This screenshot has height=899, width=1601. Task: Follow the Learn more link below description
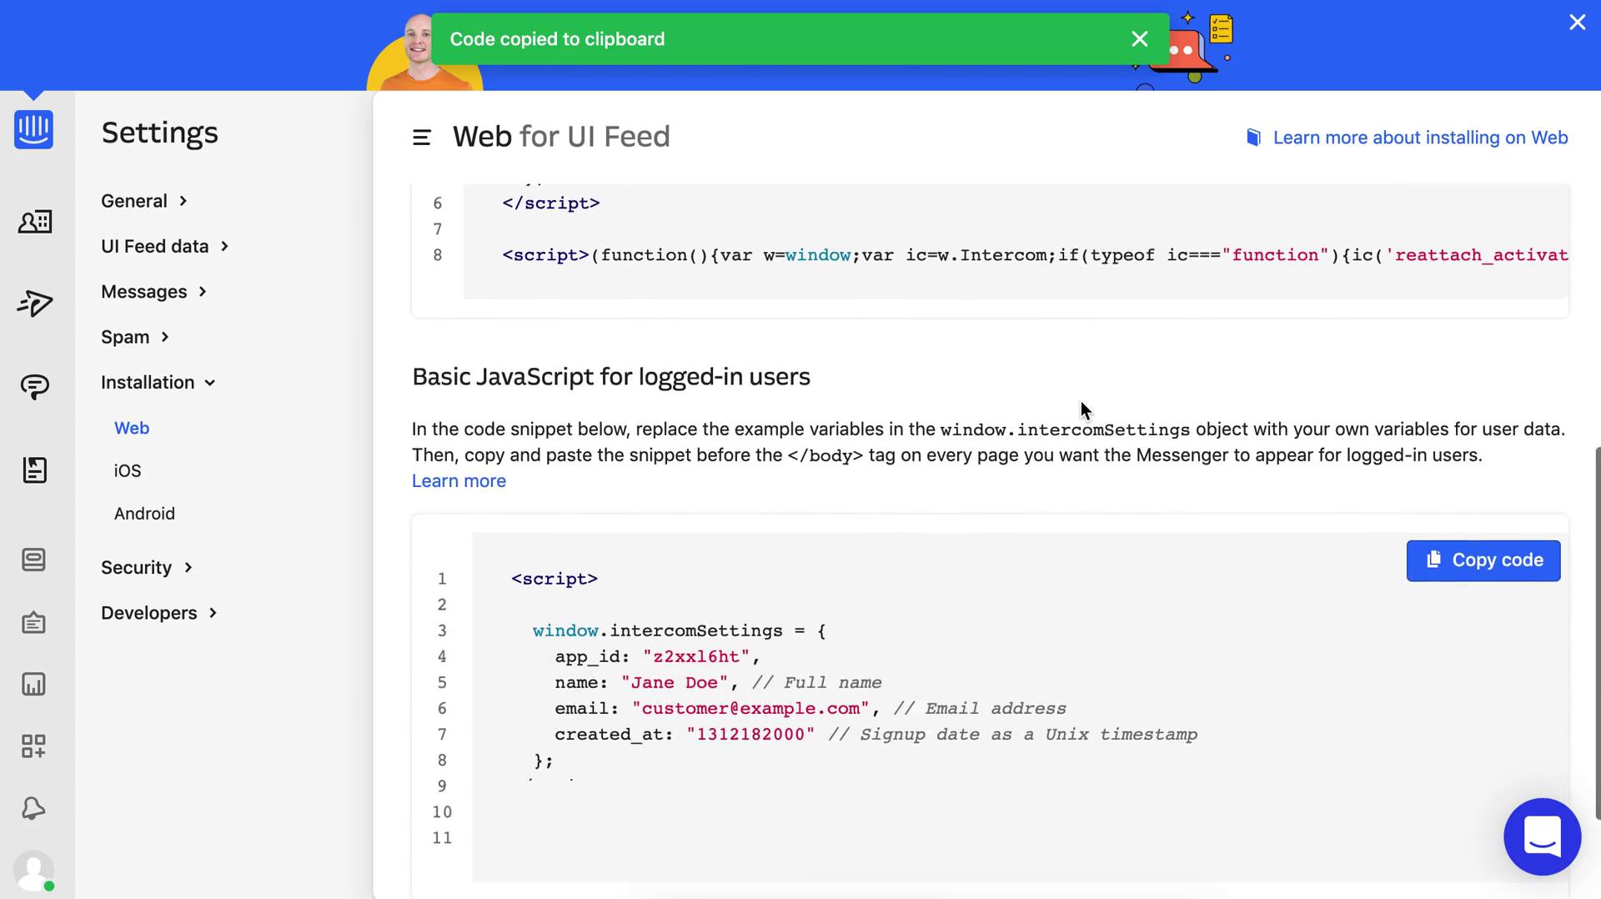(x=459, y=481)
